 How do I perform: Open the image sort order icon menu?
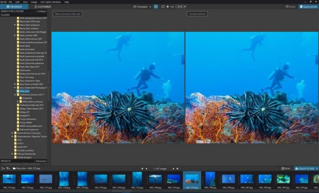(x=3, y=168)
